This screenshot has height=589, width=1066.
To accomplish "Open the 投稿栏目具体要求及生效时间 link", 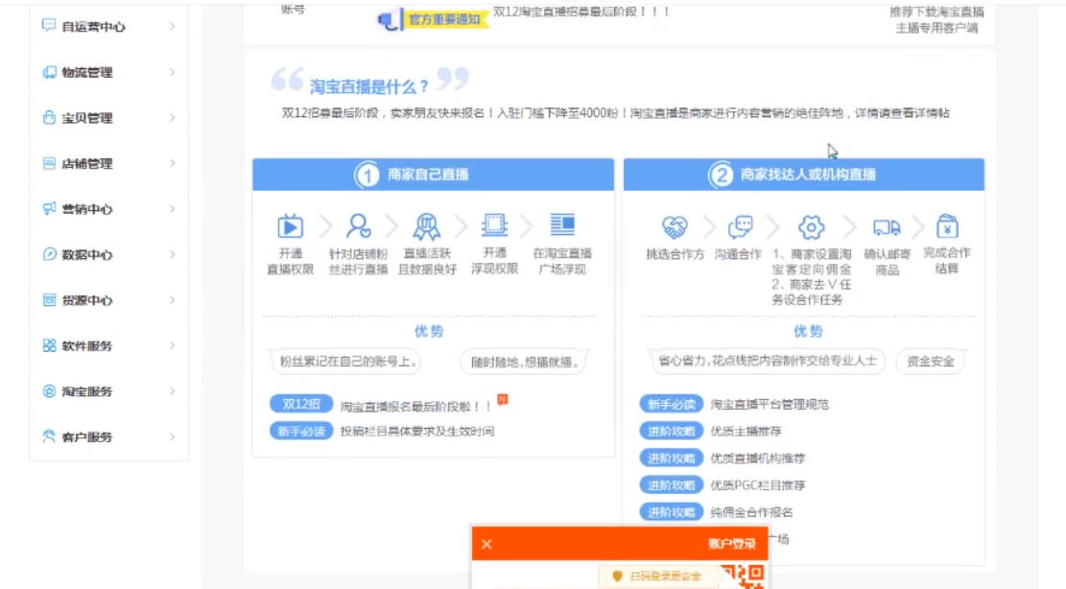I will 416,432.
